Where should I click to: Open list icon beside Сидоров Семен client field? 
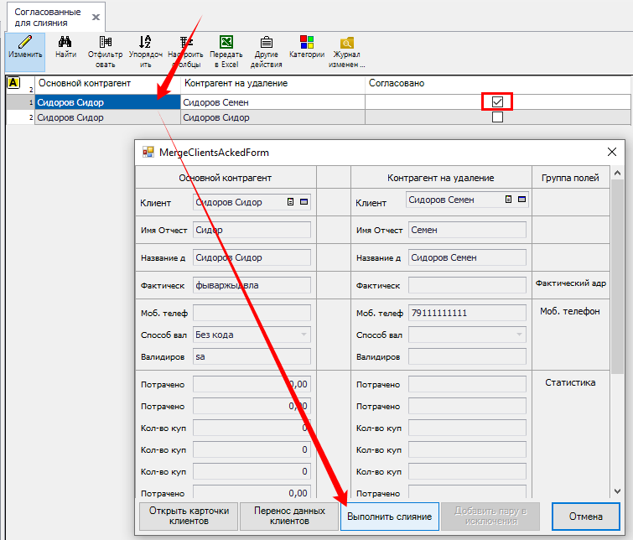point(507,200)
